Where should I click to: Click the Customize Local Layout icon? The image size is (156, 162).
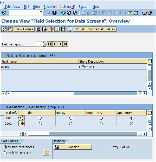point(150,13)
